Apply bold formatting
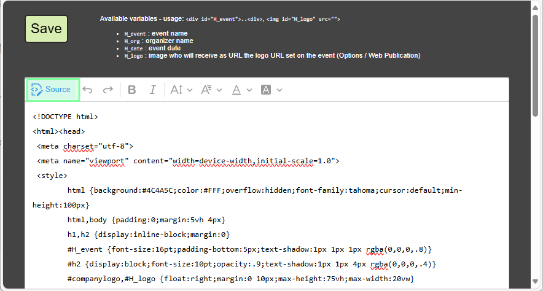 (x=131, y=90)
